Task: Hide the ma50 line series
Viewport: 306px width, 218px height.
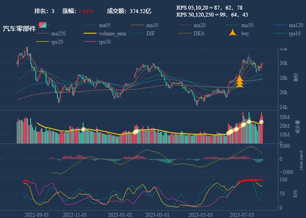Action: click(x=240, y=25)
